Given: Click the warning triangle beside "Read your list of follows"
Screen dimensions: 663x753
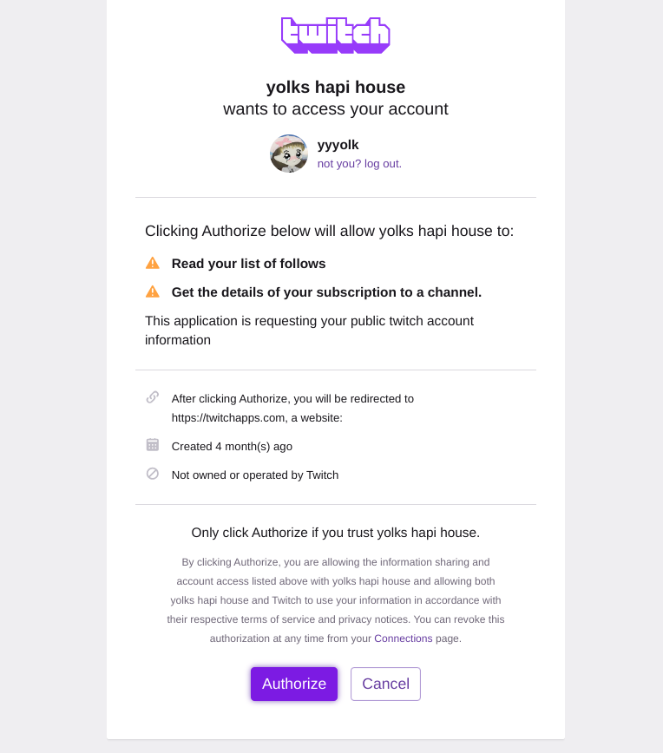Looking at the screenshot, I should (x=153, y=263).
